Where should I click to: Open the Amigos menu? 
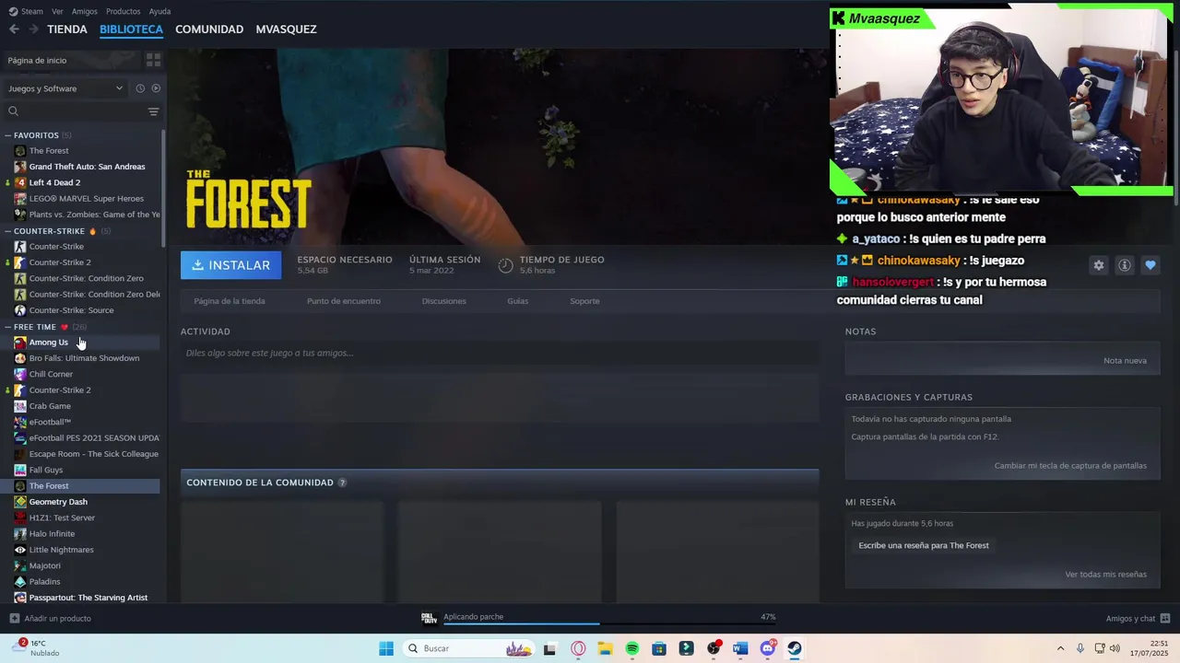click(x=85, y=11)
